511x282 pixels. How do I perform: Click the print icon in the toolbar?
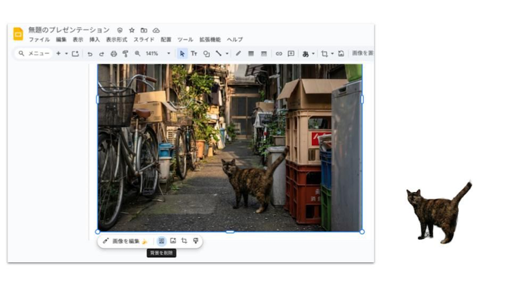point(114,53)
